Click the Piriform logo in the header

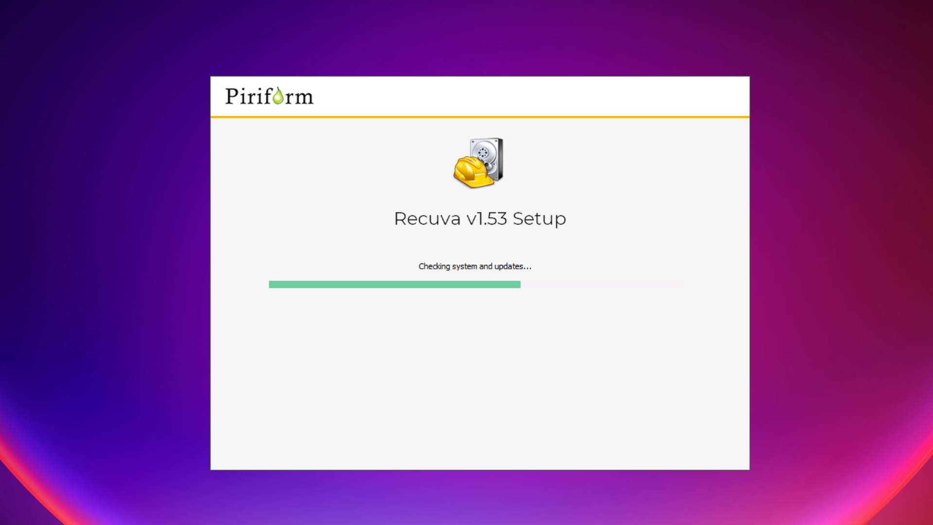point(269,96)
